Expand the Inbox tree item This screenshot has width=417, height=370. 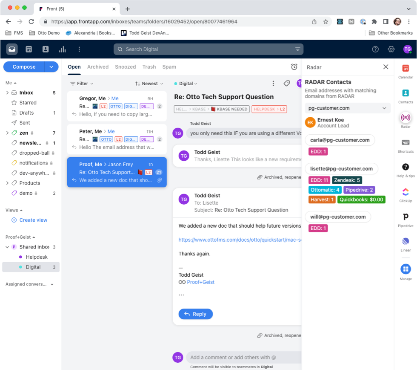tap(7, 92)
